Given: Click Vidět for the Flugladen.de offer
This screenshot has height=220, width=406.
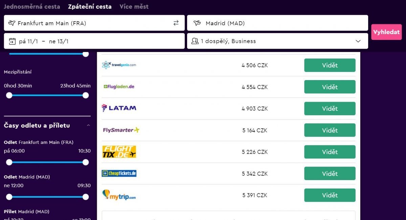Looking at the screenshot, I should (330, 87).
